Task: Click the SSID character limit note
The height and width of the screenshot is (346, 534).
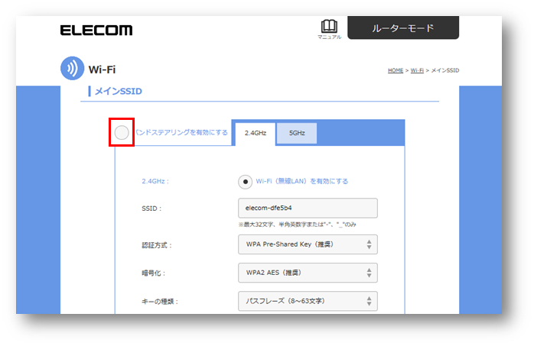Action: (298, 225)
